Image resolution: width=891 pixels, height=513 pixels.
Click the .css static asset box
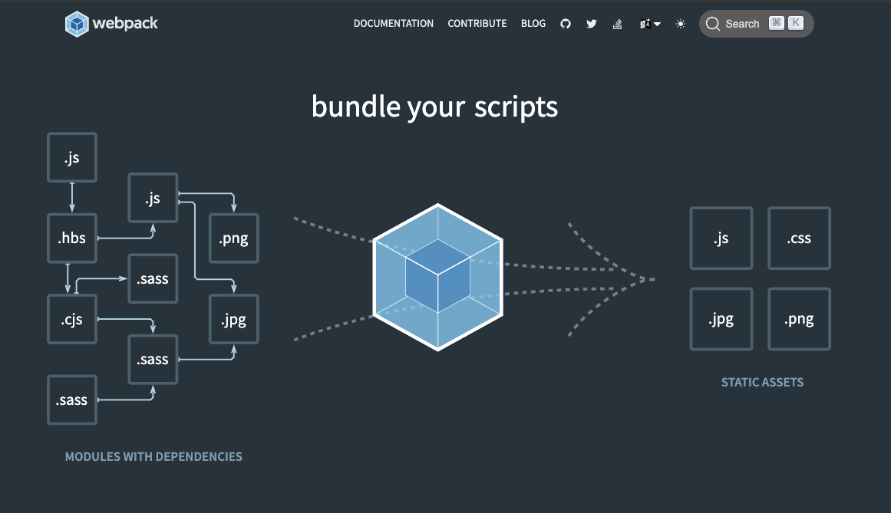pos(799,238)
